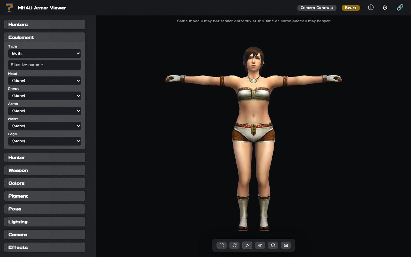The image size is (411, 257).
Task: Click the circular rotate arrow icon
Action: pyautogui.click(x=234, y=245)
